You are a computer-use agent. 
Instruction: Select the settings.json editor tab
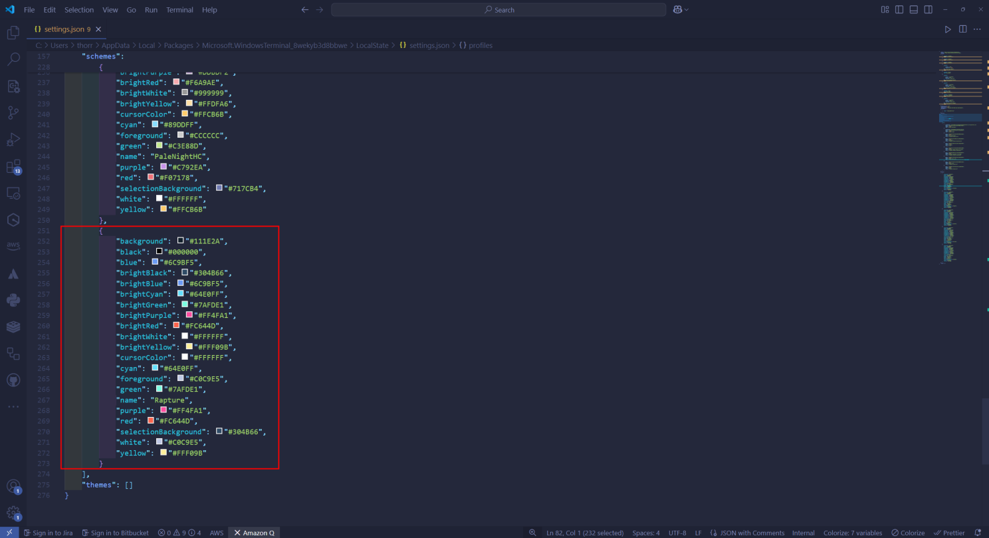66,29
